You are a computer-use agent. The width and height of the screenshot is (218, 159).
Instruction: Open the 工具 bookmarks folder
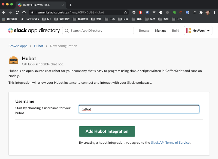pos(110,19)
